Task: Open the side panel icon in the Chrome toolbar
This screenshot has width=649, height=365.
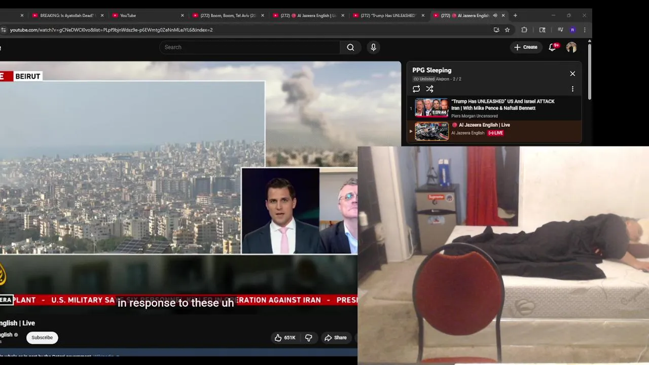Action: click(542, 30)
